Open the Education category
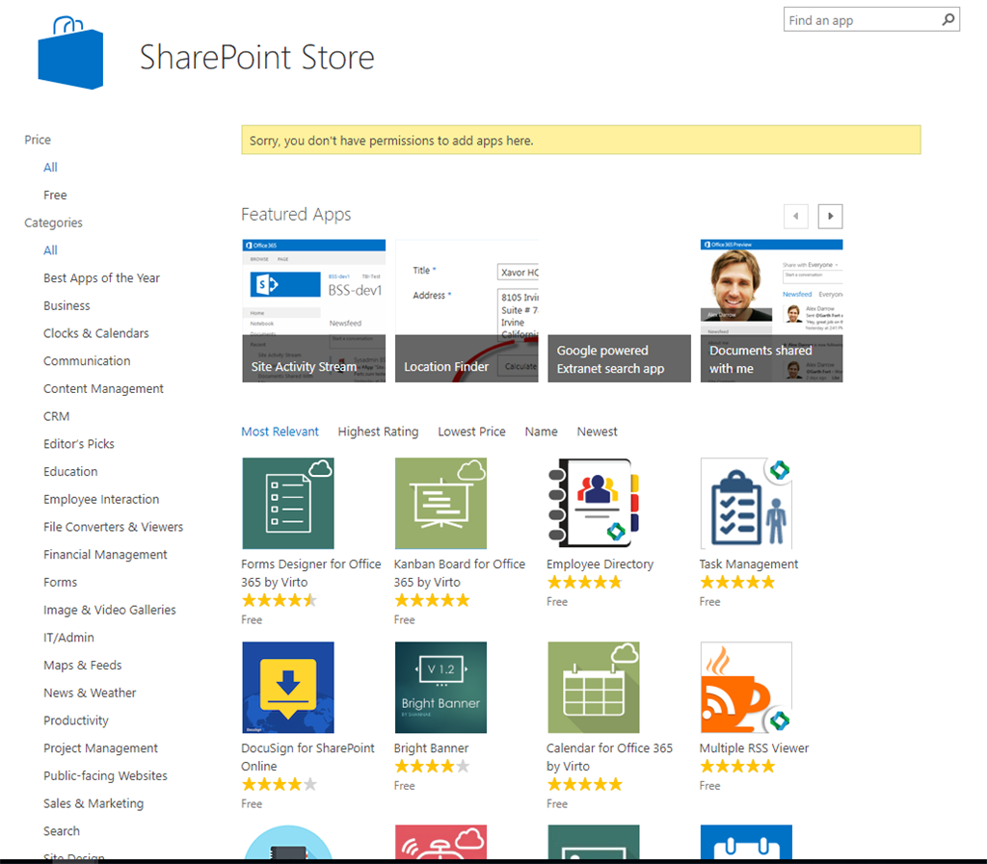Screen dimensions: 987x864 pos(70,472)
